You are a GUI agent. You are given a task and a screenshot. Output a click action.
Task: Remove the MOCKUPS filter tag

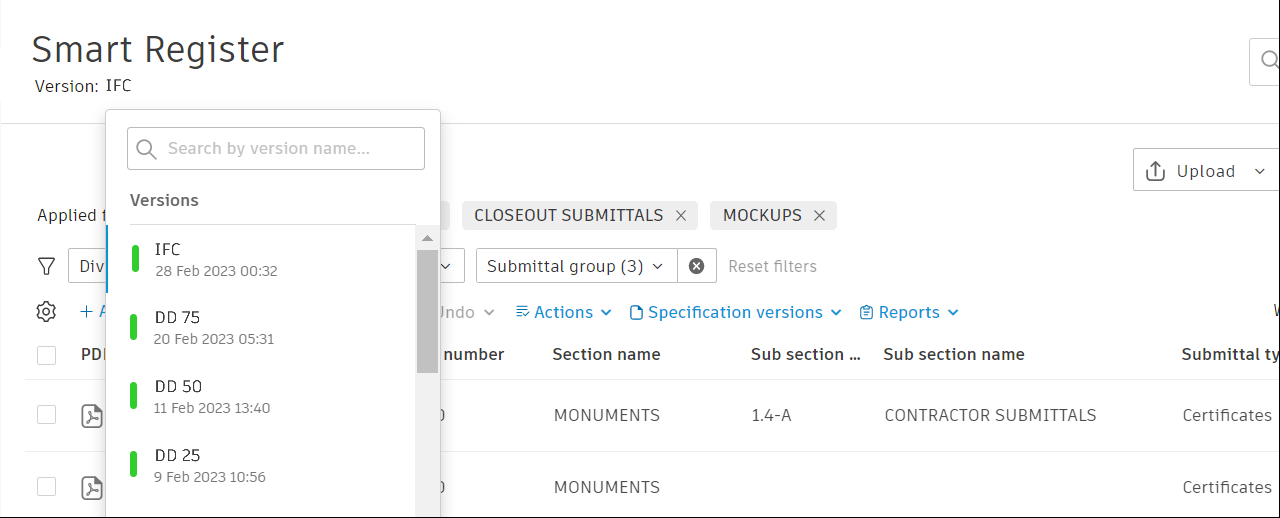tap(819, 216)
